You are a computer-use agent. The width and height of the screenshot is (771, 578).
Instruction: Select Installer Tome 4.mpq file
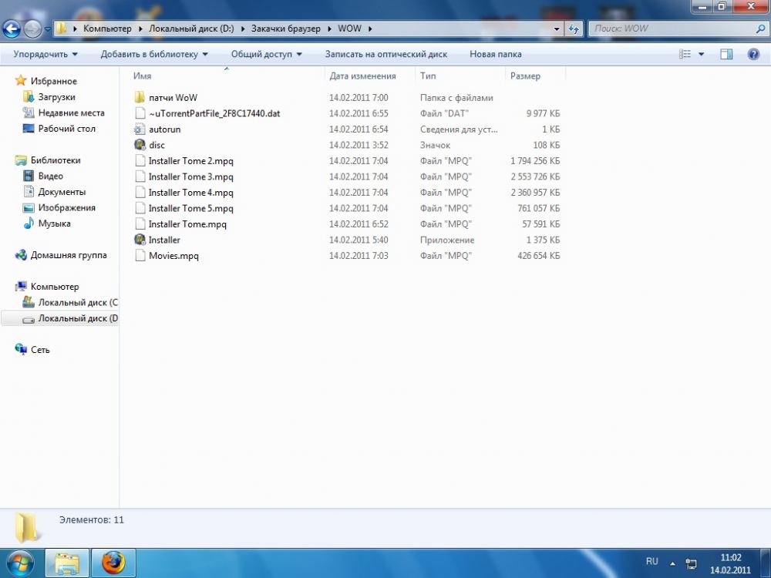click(x=190, y=192)
